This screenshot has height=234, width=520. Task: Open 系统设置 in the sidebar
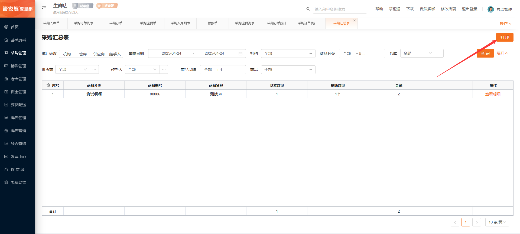click(x=18, y=183)
